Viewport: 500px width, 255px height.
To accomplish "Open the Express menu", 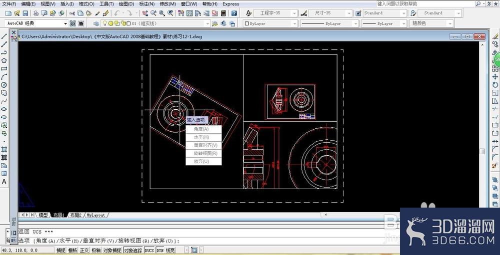I will pos(231,4).
